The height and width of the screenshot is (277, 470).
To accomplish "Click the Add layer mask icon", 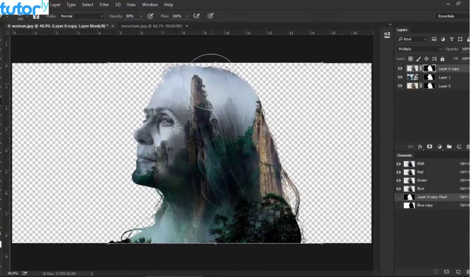I will pos(430,147).
